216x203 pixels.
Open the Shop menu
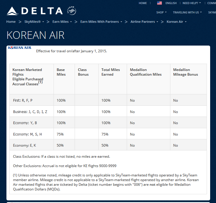point(161,13)
